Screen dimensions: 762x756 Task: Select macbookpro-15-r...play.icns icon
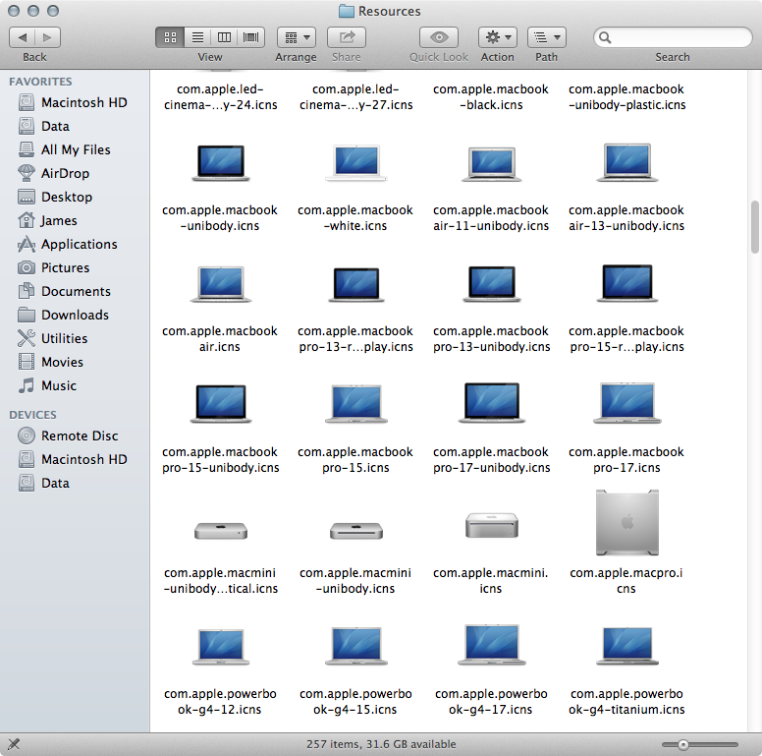point(626,283)
